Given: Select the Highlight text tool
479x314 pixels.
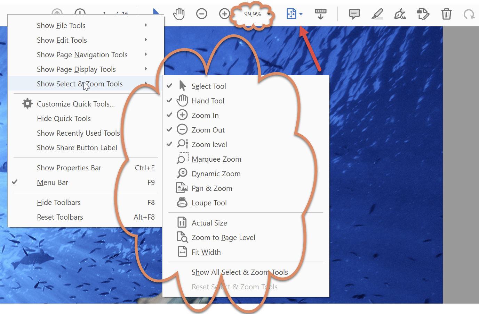Looking at the screenshot, I should 377,14.
